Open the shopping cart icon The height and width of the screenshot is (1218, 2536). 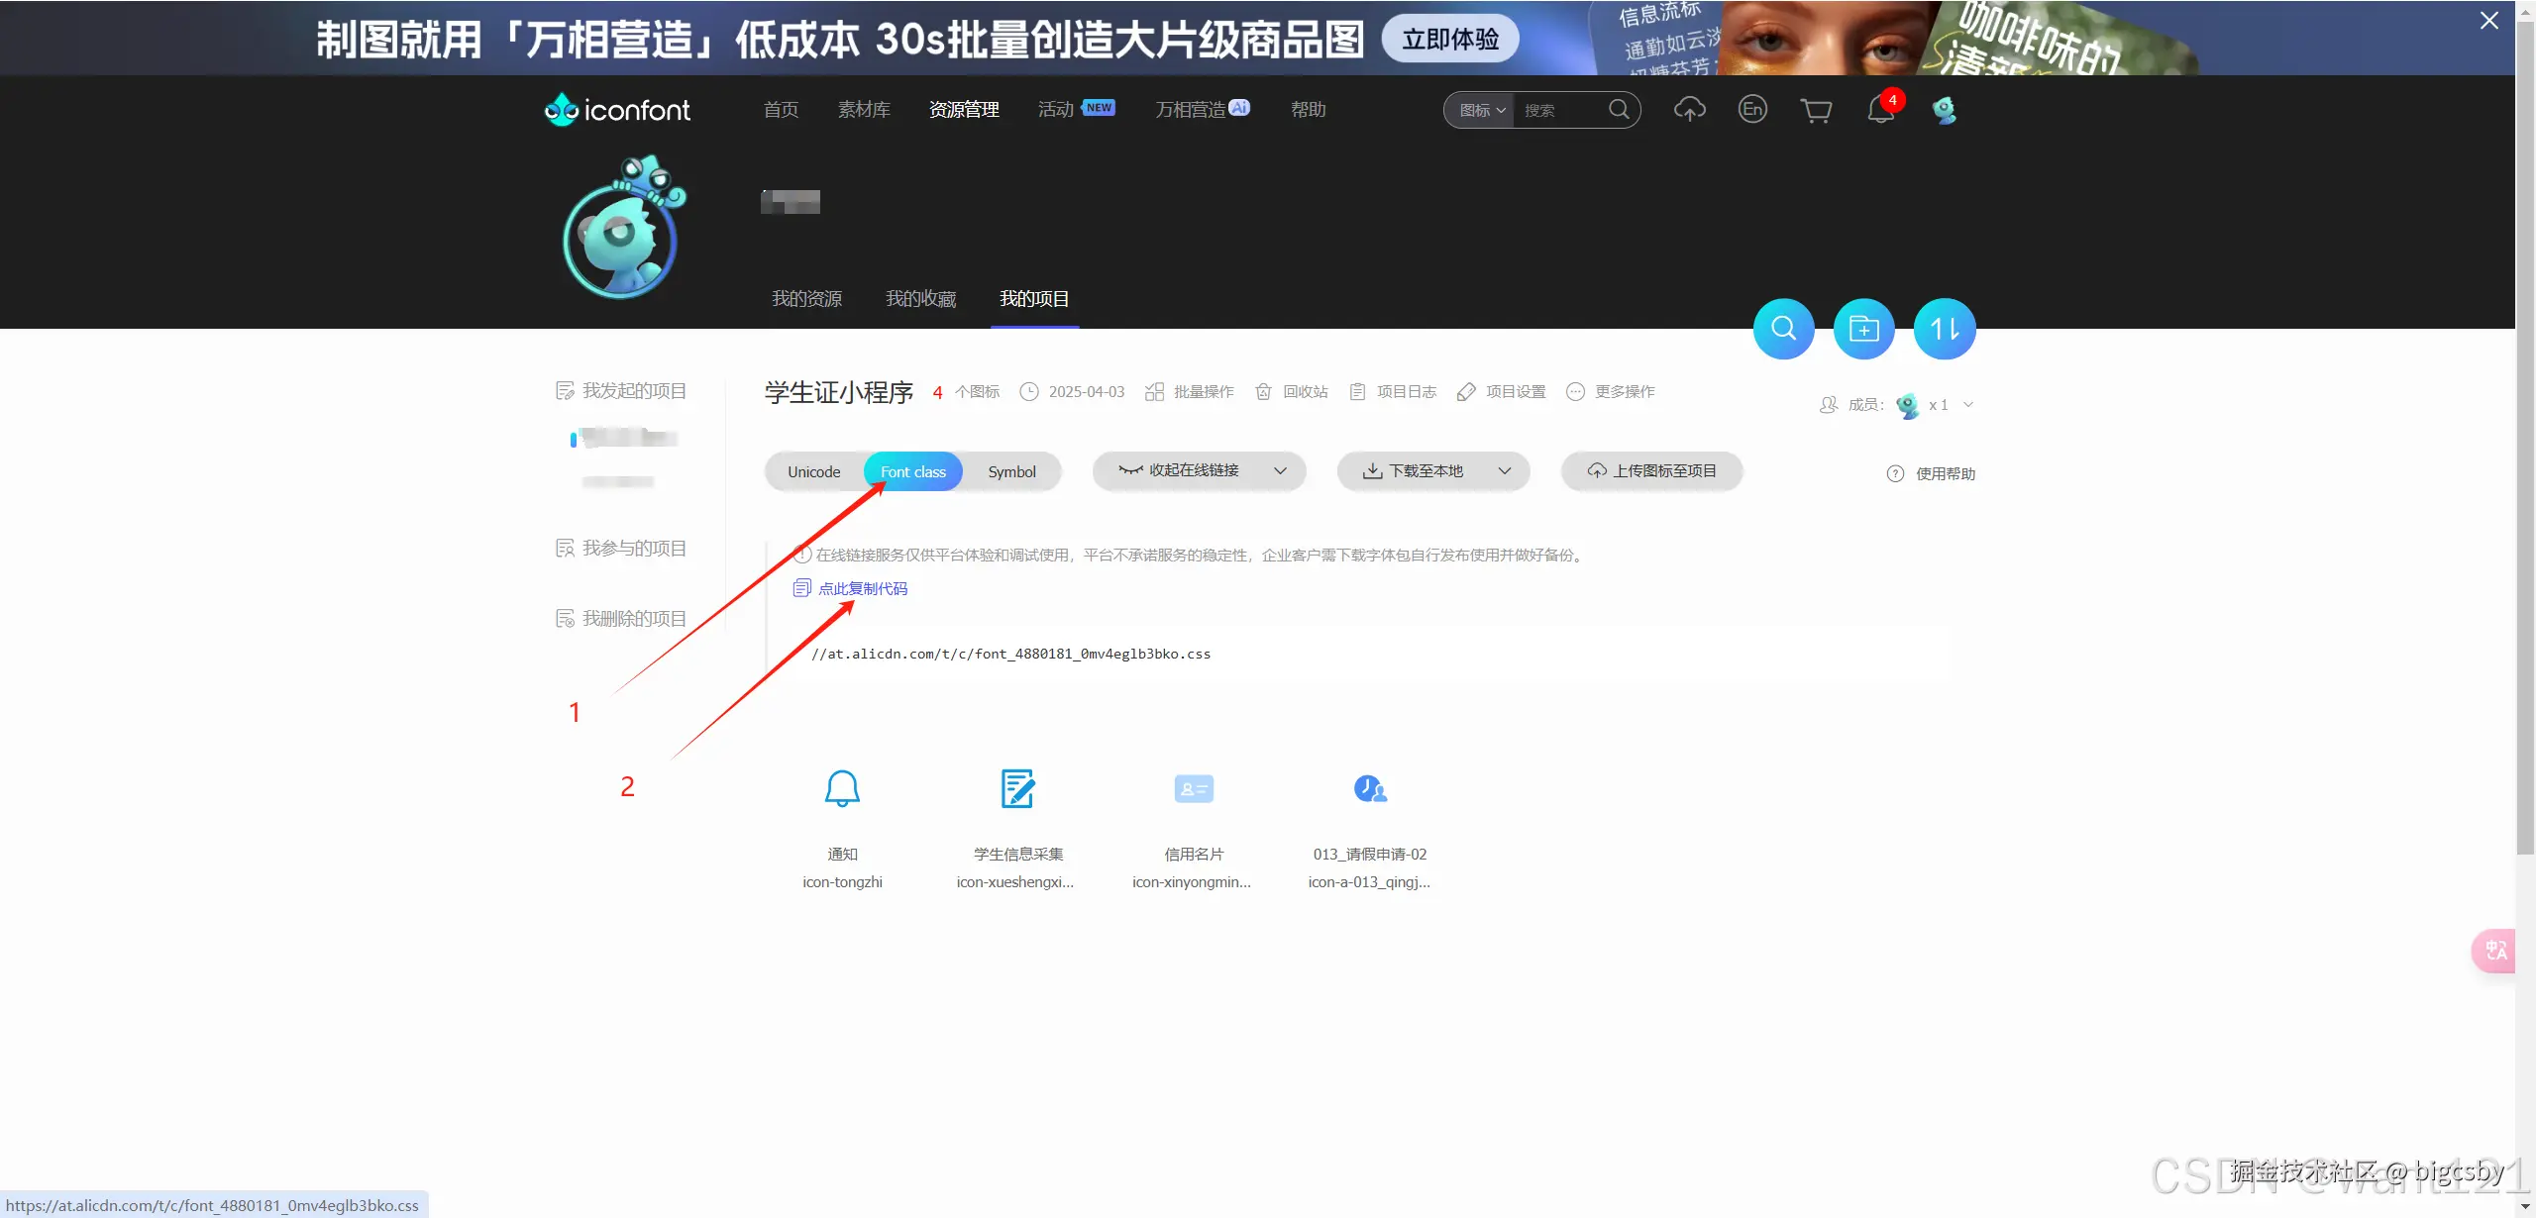[x=1817, y=110]
